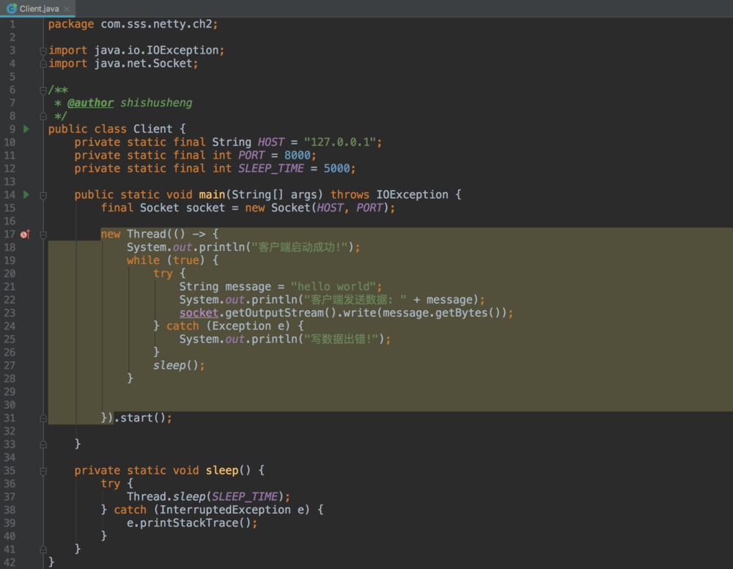733x569 pixels.
Task: Click the package name com.sss.netty.ch2
Action: point(157,24)
